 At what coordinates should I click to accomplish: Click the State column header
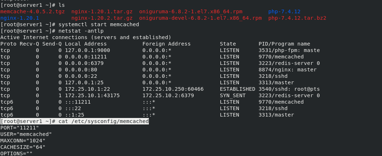228,44
